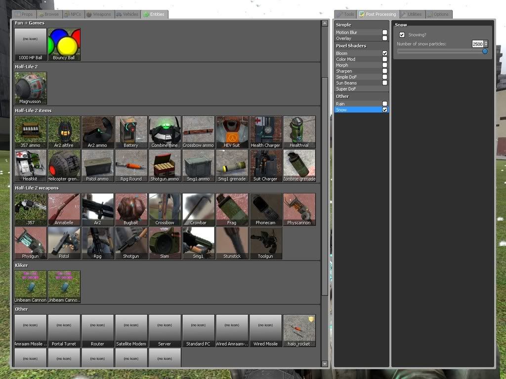Click the snow particles number stepper arrows

pyautogui.click(x=486, y=44)
